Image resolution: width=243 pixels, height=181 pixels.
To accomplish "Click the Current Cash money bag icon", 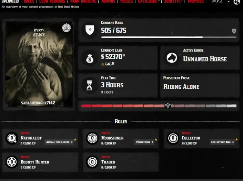I will coord(90,58).
